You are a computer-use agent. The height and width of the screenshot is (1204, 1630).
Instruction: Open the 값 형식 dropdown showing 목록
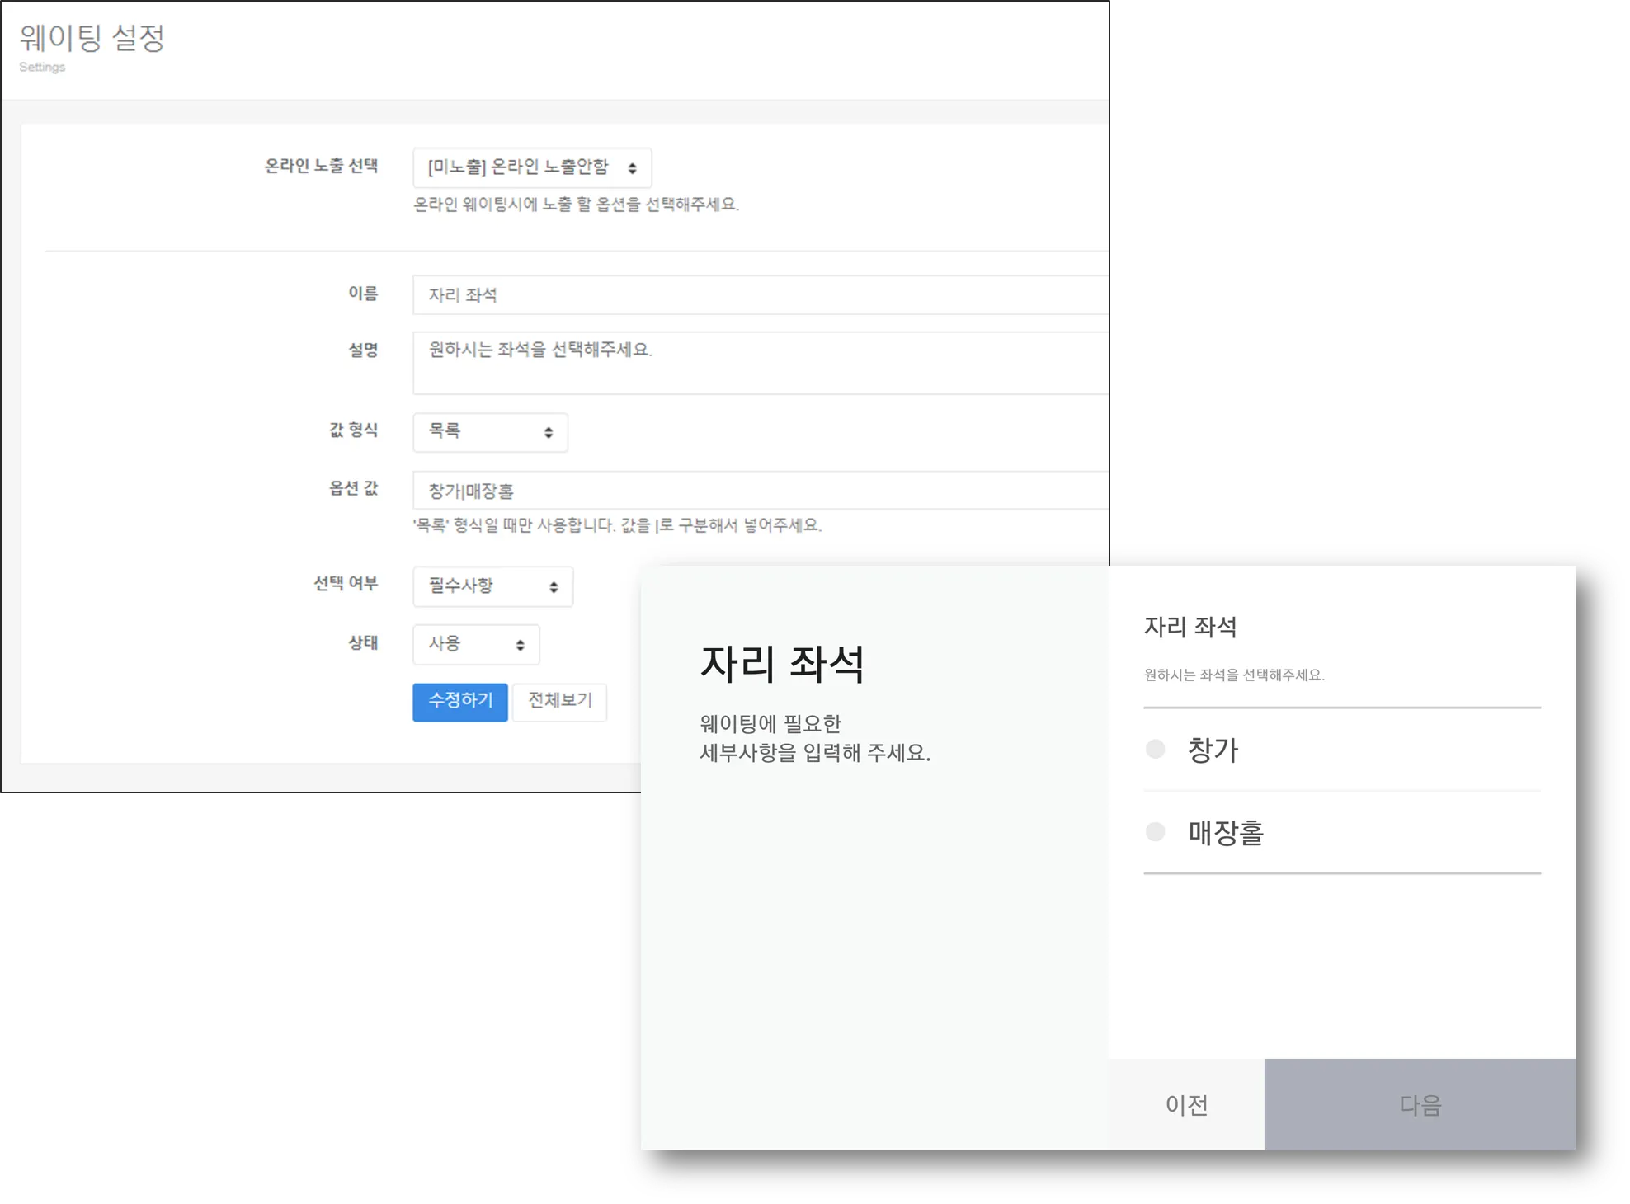click(x=490, y=432)
